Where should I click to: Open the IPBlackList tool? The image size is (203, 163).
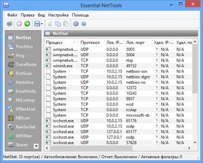[21, 109]
